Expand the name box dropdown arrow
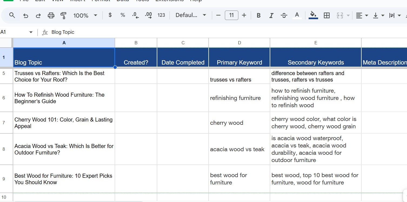 (x=31, y=32)
